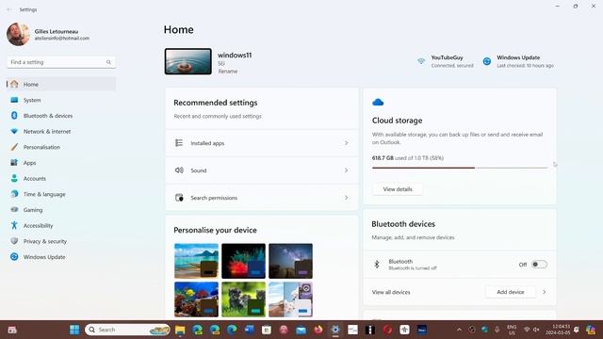Click the cloud storage usage bar
603x339 pixels.
point(460,168)
